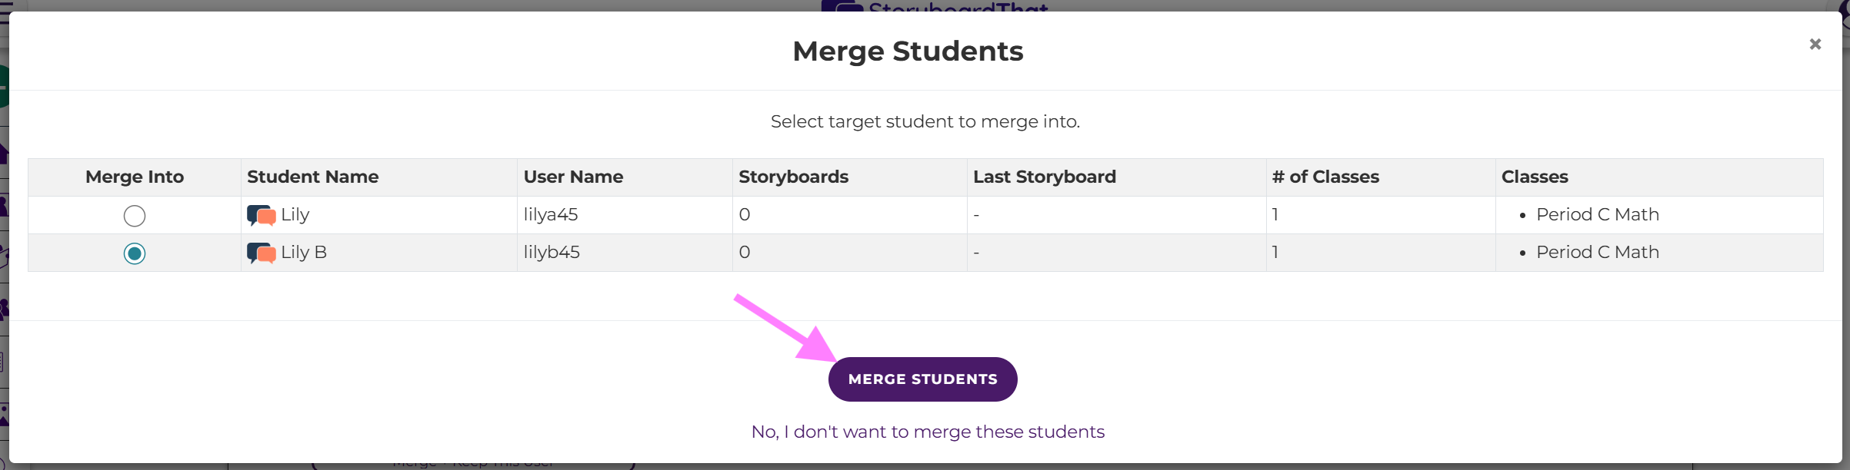The width and height of the screenshot is (1850, 470).
Task: Click storyboard avatar icon beside Lily B
Action: pos(262,253)
